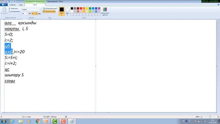
Task: Pick the yellow palette swatch in top row
Action: click(x=87, y=8)
